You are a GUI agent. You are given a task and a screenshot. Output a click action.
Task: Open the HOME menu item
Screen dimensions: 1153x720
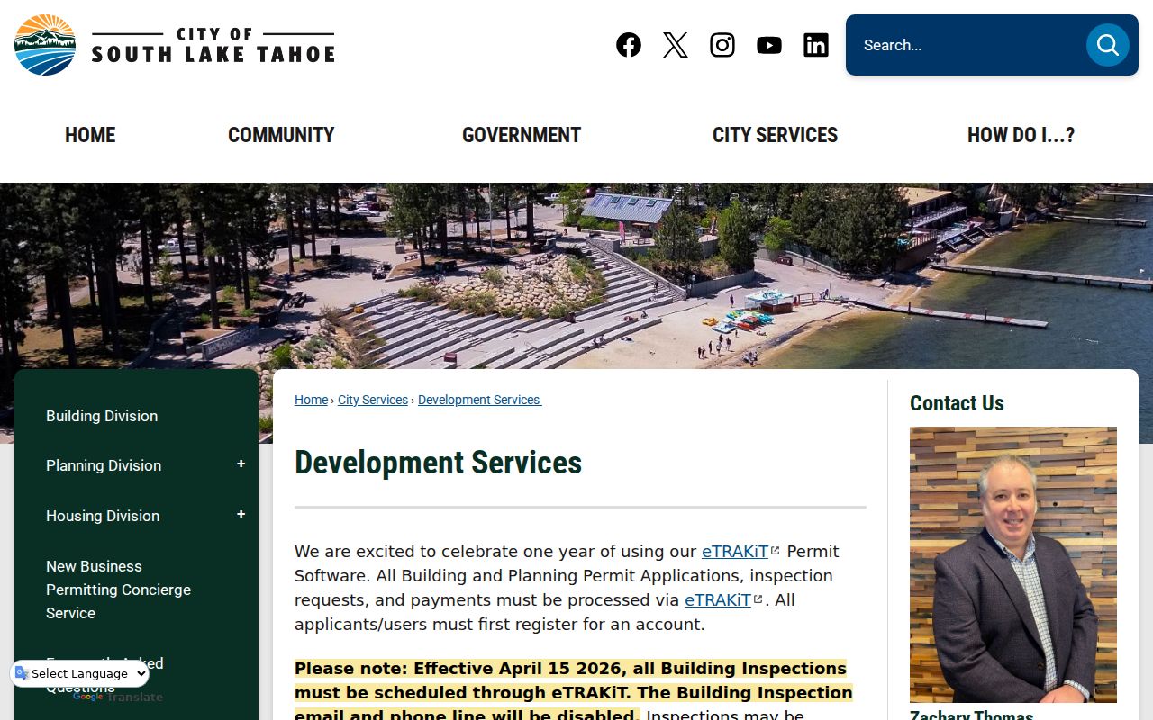click(x=90, y=135)
